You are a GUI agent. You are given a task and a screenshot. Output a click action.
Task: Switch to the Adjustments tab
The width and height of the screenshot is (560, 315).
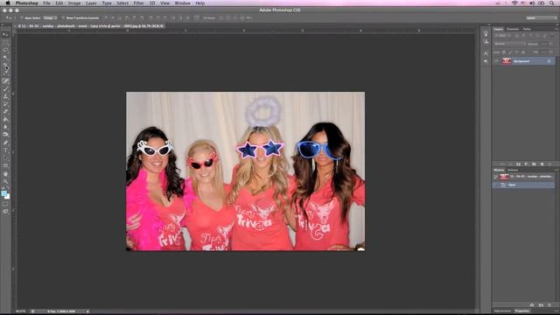coord(502,311)
